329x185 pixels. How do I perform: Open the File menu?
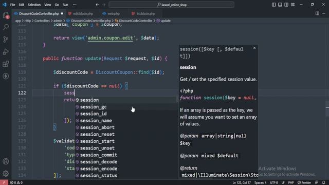pos(12,5)
